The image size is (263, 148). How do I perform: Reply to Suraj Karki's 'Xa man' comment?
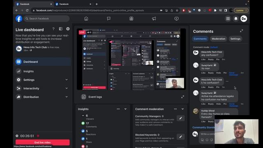pyautogui.click(x=211, y=73)
